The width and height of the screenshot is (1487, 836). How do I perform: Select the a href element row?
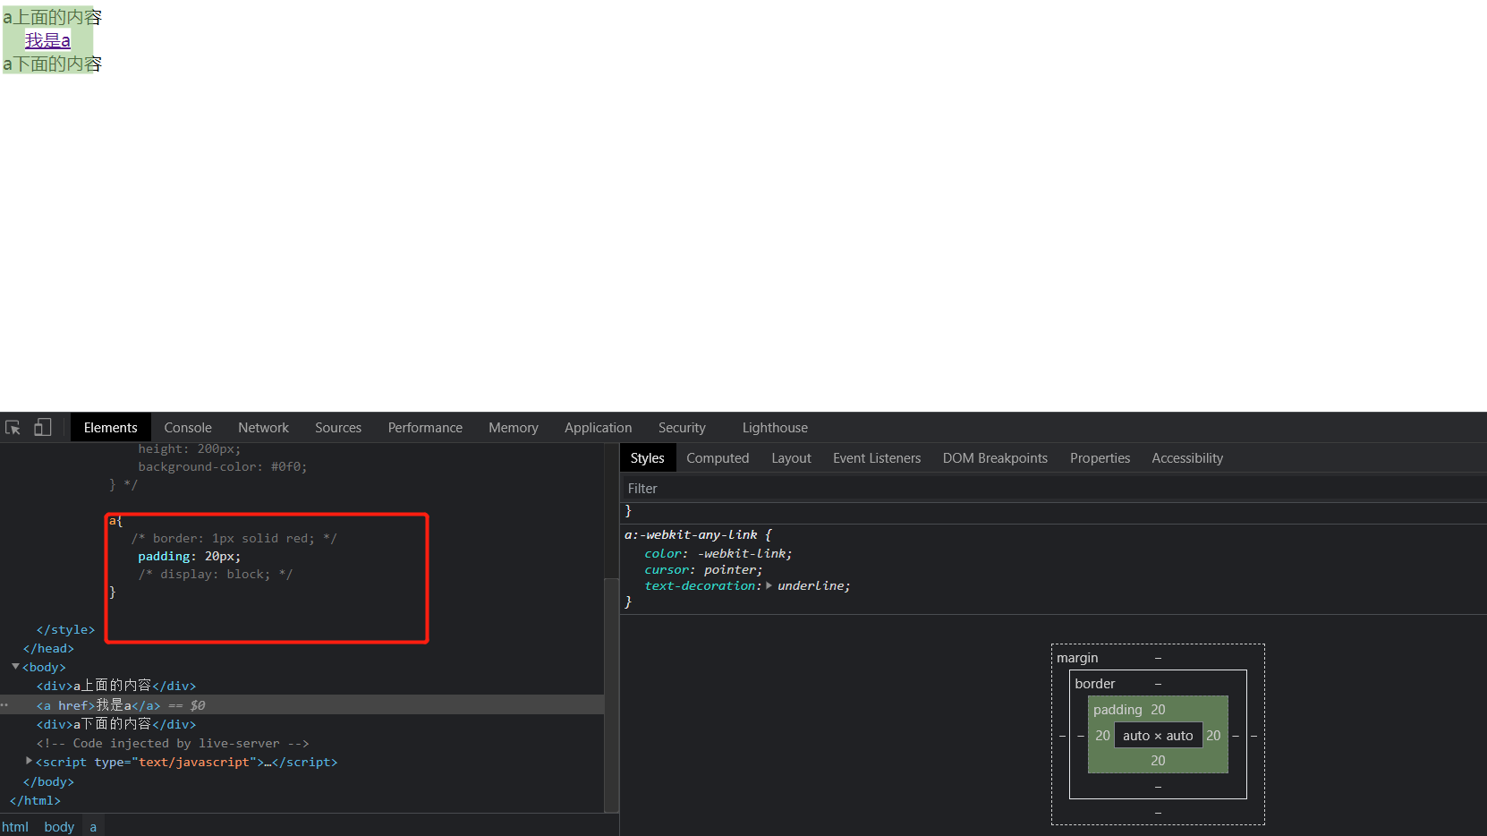pos(302,705)
